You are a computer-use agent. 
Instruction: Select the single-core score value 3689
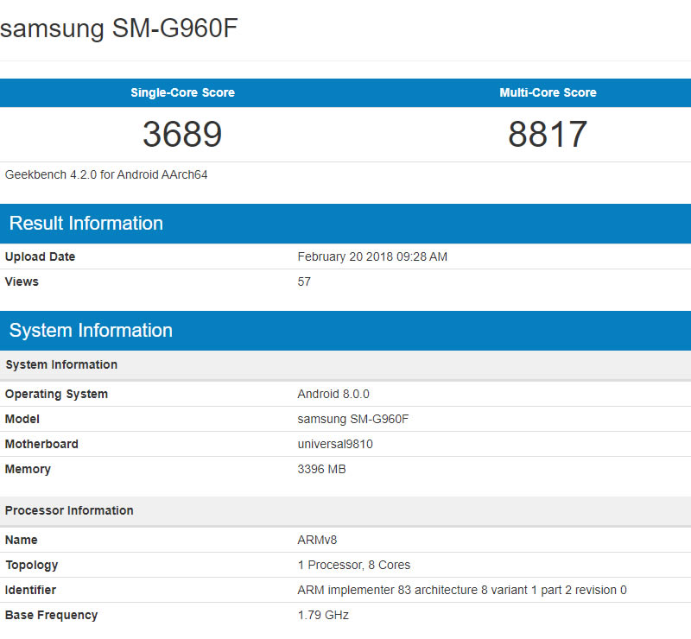coord(182,134)
